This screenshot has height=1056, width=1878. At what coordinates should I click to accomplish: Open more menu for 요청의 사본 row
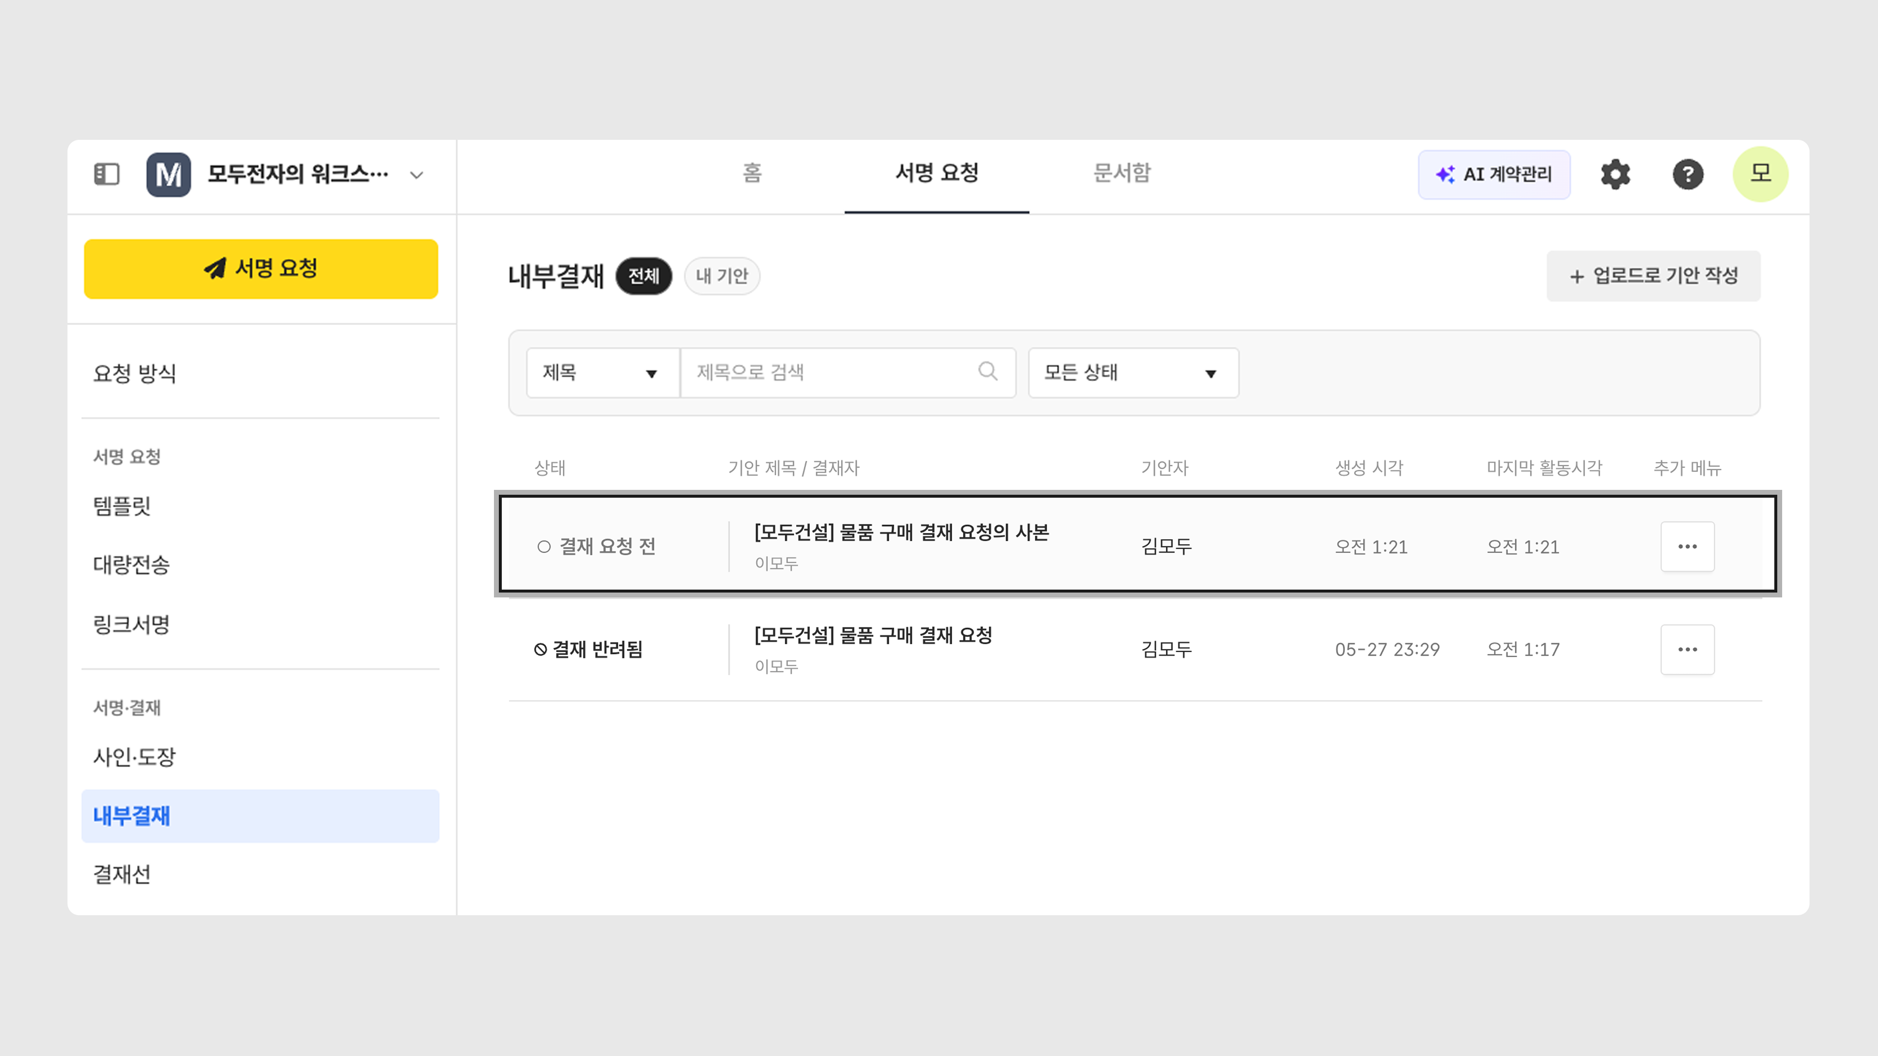[x=1687, y=547]
